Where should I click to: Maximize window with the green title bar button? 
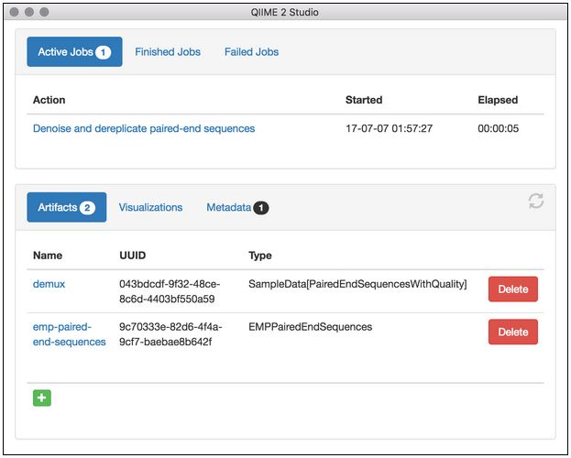click(44, 13)
